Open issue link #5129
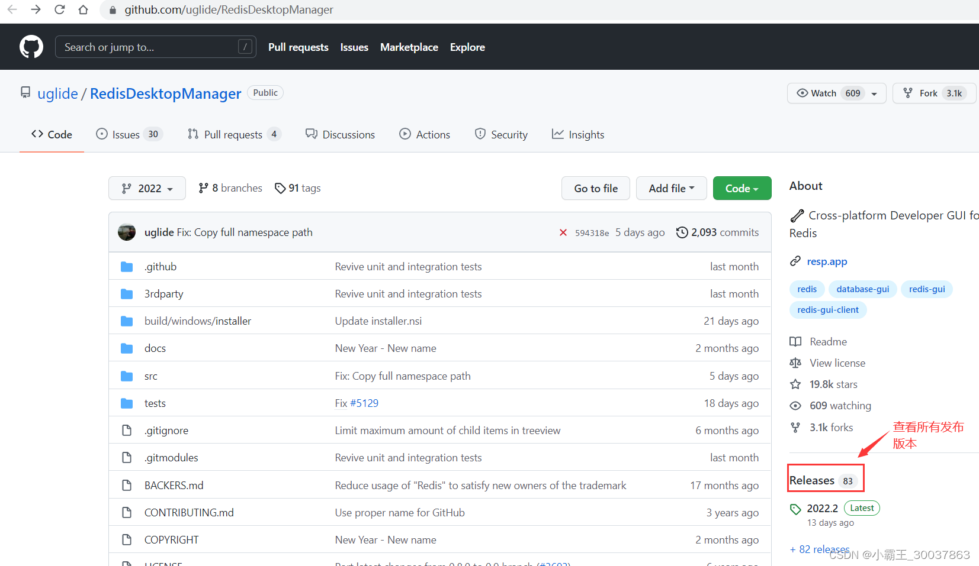 pos(364,403)
